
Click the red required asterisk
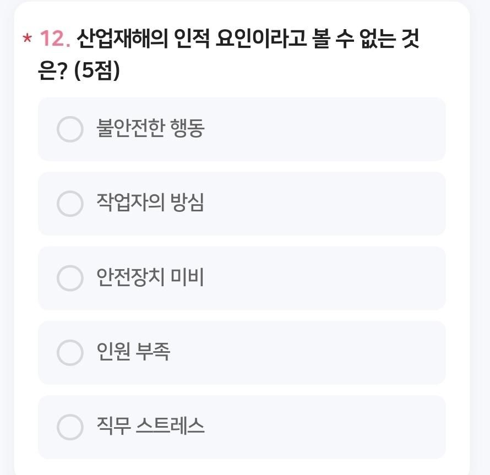coord(27,40)
